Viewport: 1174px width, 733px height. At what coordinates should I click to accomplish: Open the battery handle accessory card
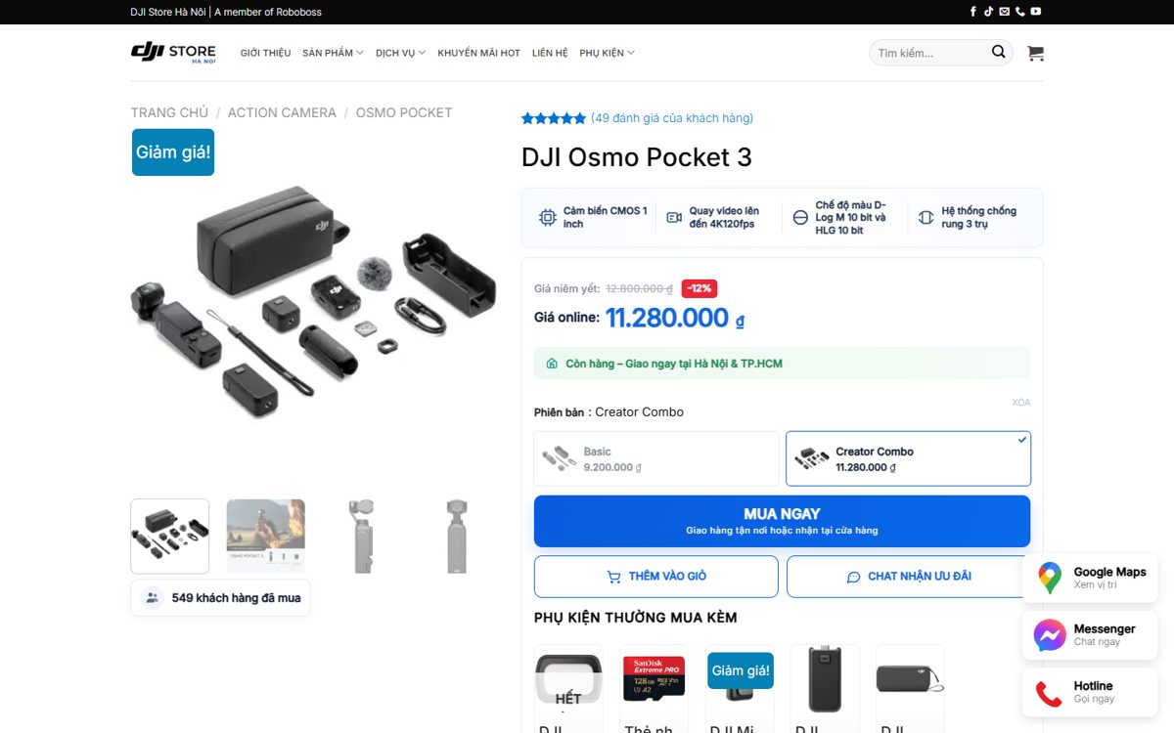(x=825, y=689)
